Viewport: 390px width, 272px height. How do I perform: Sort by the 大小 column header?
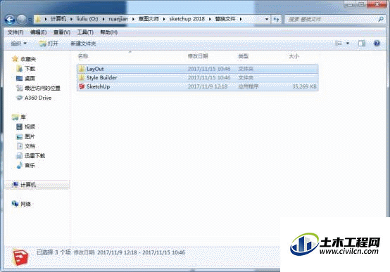point(294,56)
